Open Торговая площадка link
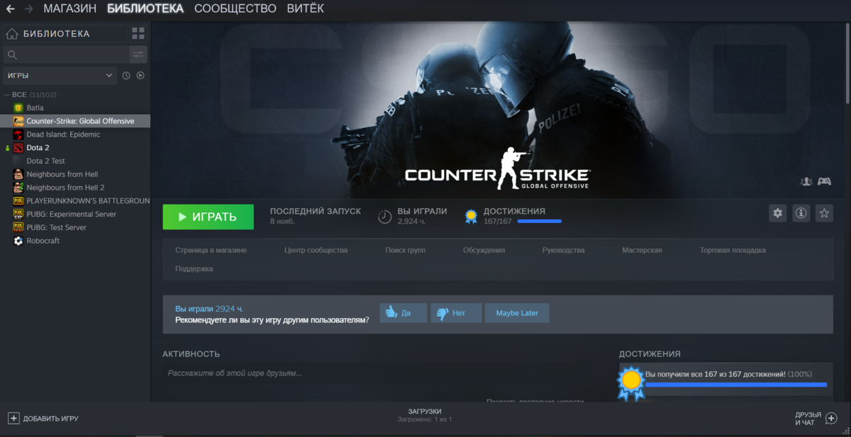The height and width of the screenshot is (437, 851). pyautogui.click(x=733, y=250)
